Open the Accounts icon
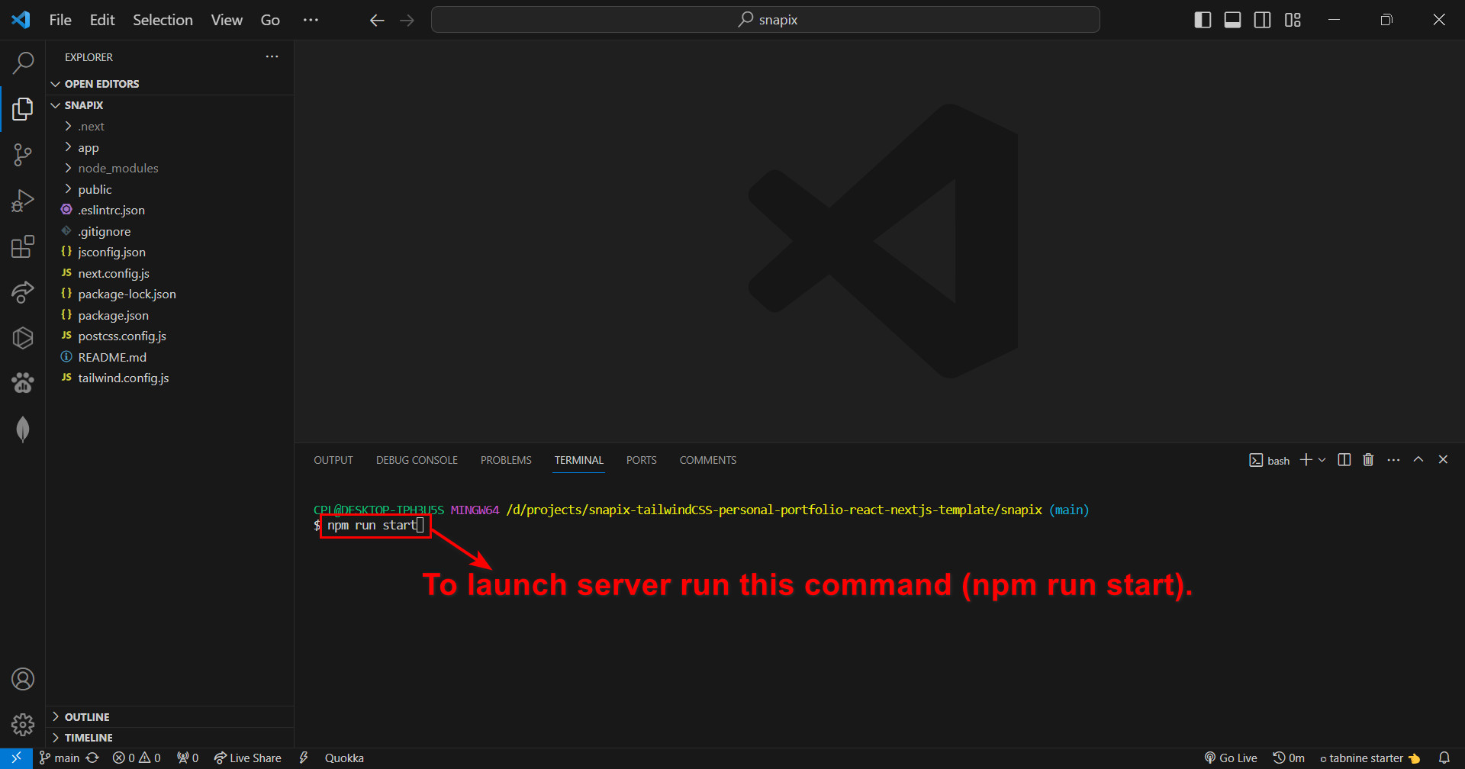This screenshot has height=769, width=1465. (x=23, y=679)
